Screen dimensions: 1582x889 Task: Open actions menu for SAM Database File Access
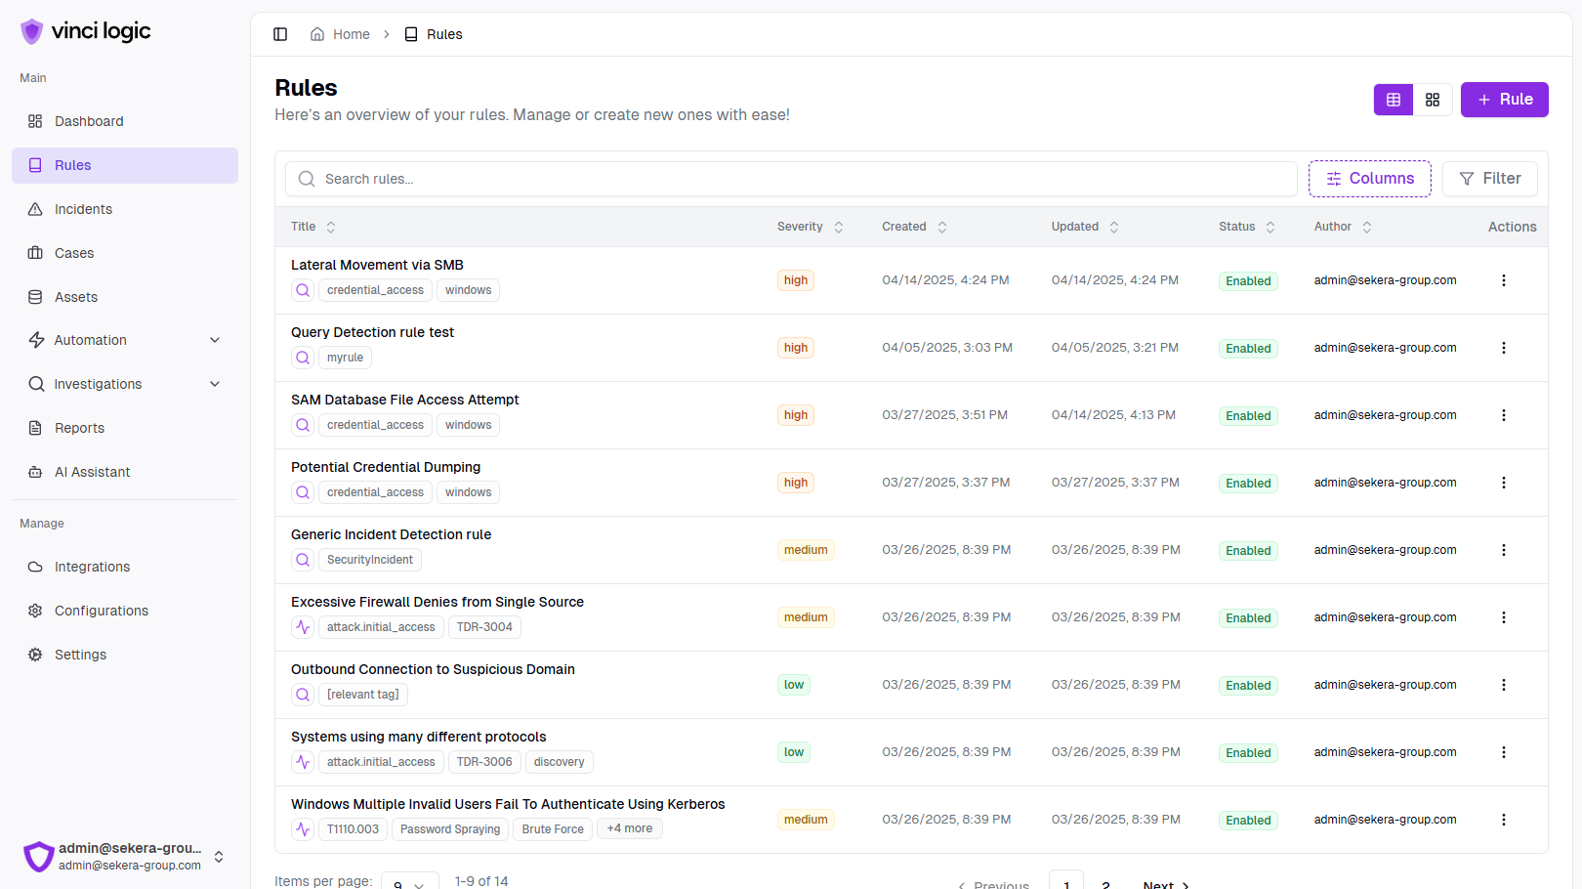coord(1503,414)
